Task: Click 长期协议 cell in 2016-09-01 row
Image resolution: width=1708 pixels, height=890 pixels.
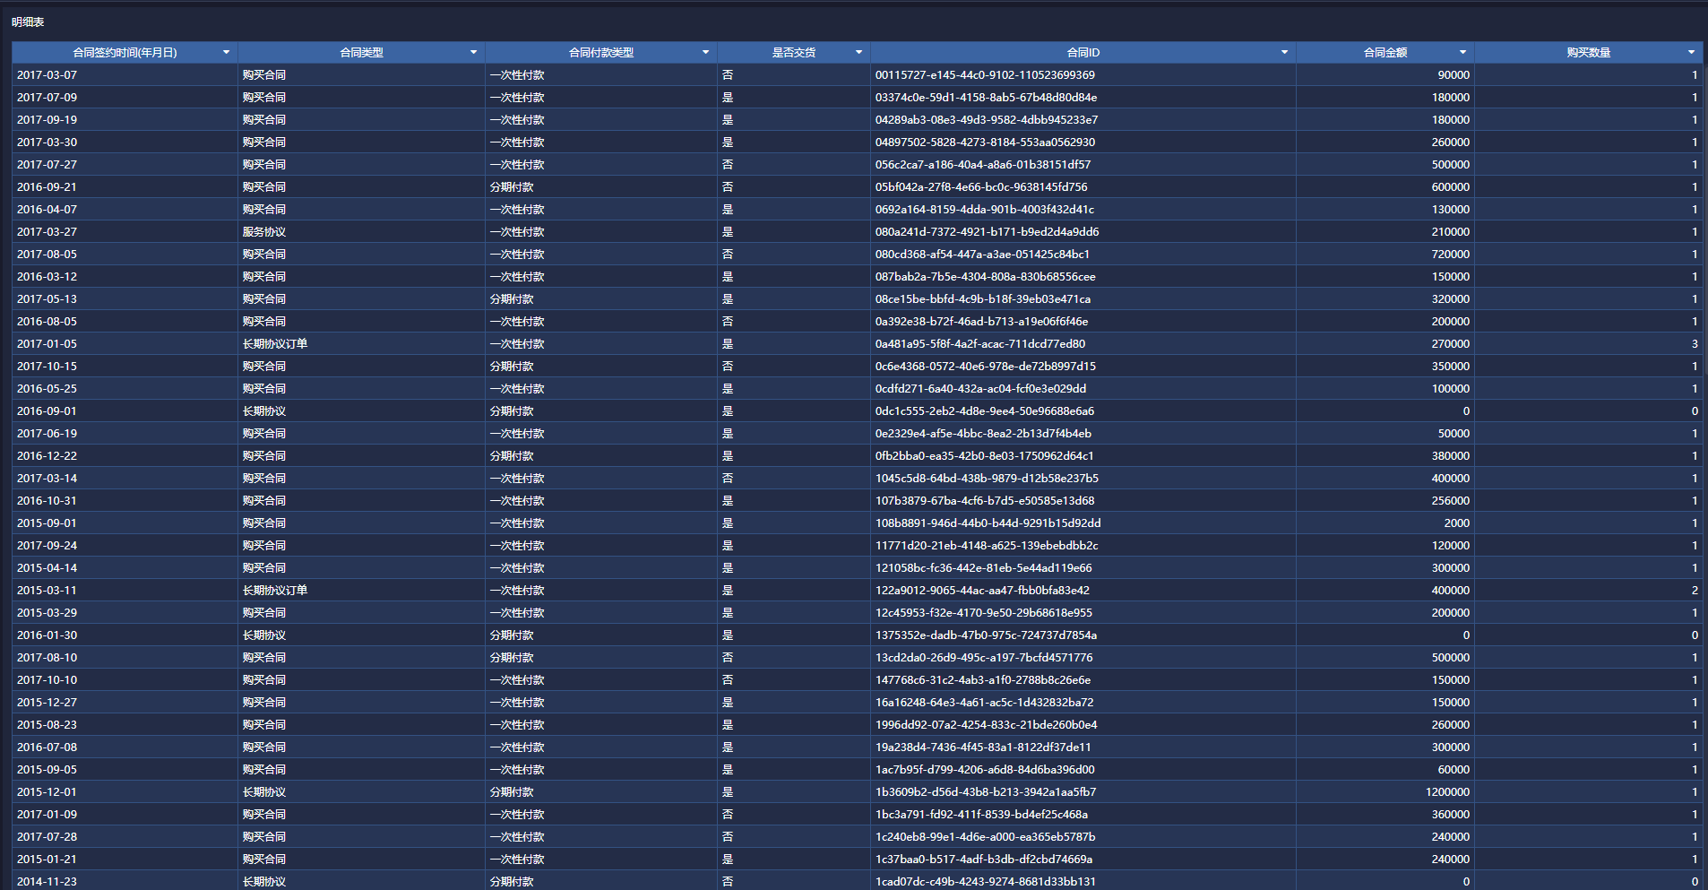Action: (361, 411)
